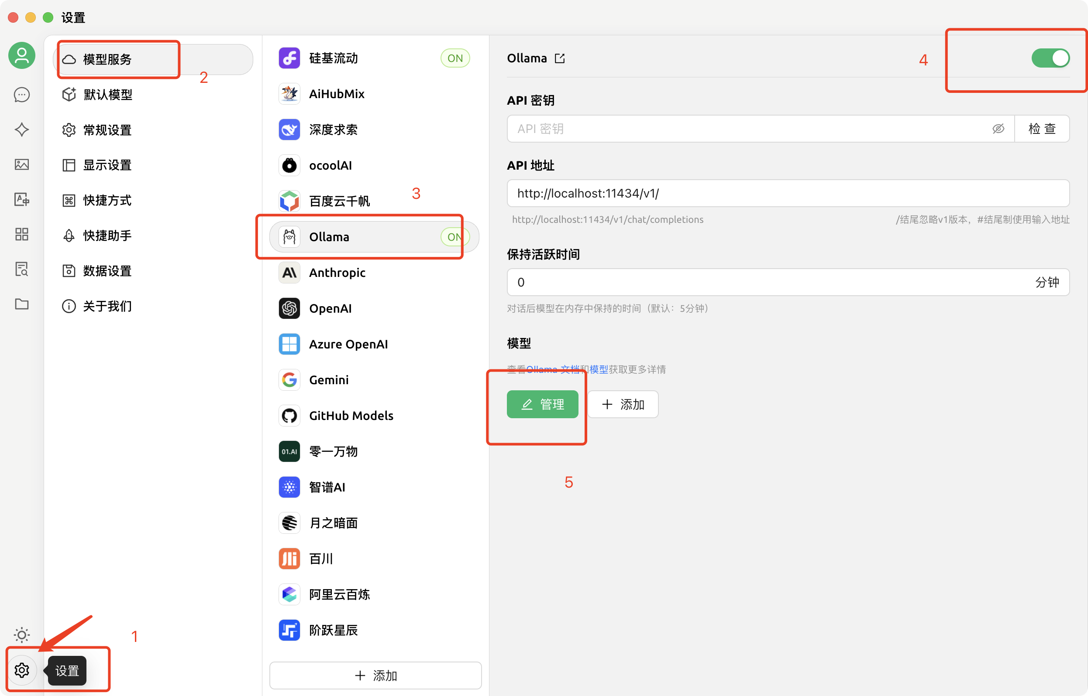Viewport: 1088px width, 696px height.
Task: Open the Ollama external link icon
Action: point(560,58)
